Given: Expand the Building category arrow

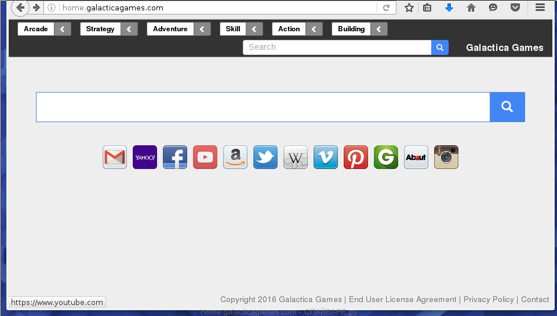Looking at the screenshot, I should [379, 29].
